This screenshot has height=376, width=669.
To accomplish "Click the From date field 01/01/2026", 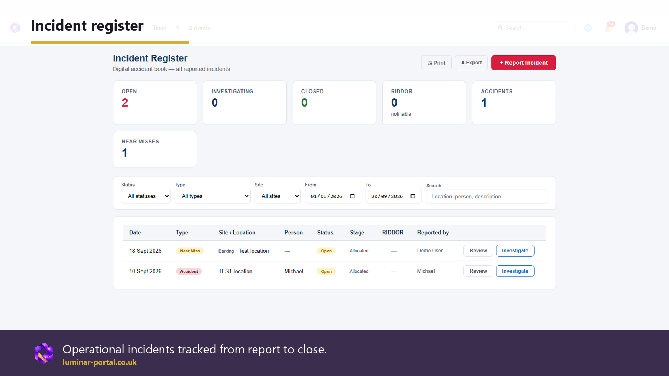I will (333, 196).
